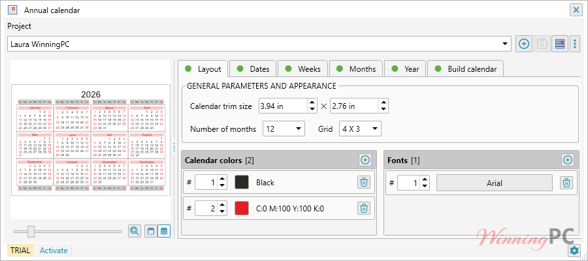588x261 pixels.
Task: Click the "Black" color name text
Action: click(x=265, y=183)
